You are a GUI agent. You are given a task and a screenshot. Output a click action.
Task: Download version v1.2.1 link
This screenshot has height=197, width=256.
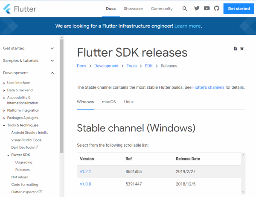pyautogui.click(x=85, y=171)
